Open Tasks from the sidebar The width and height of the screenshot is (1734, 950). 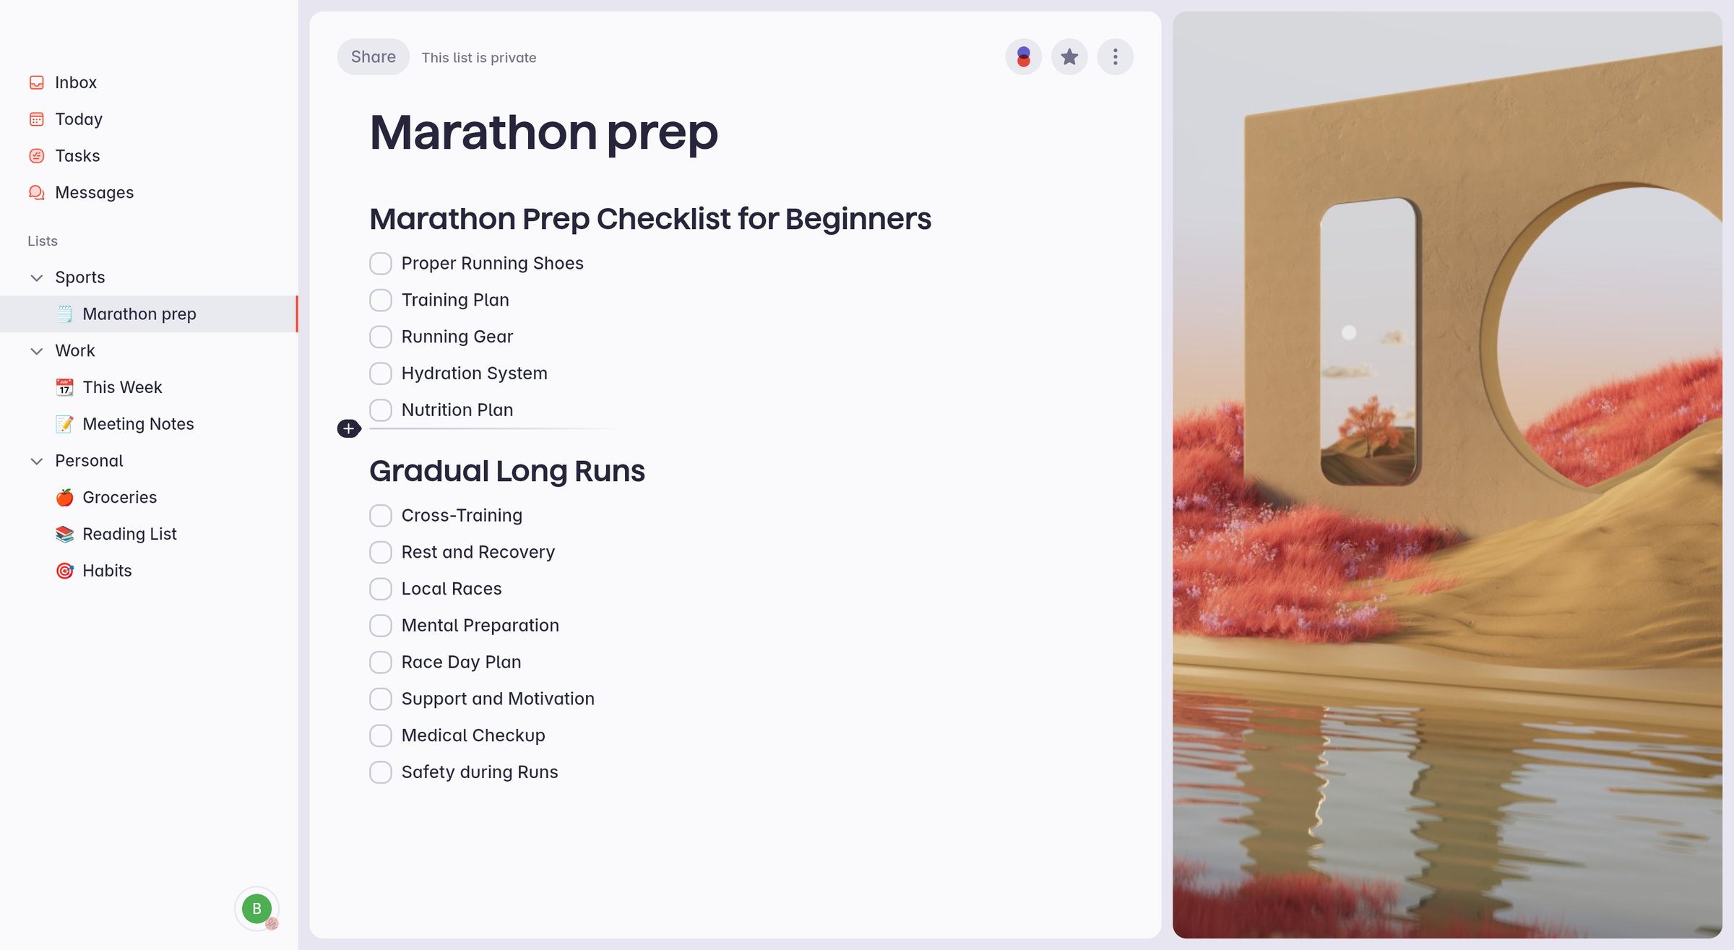coord(149,156)
